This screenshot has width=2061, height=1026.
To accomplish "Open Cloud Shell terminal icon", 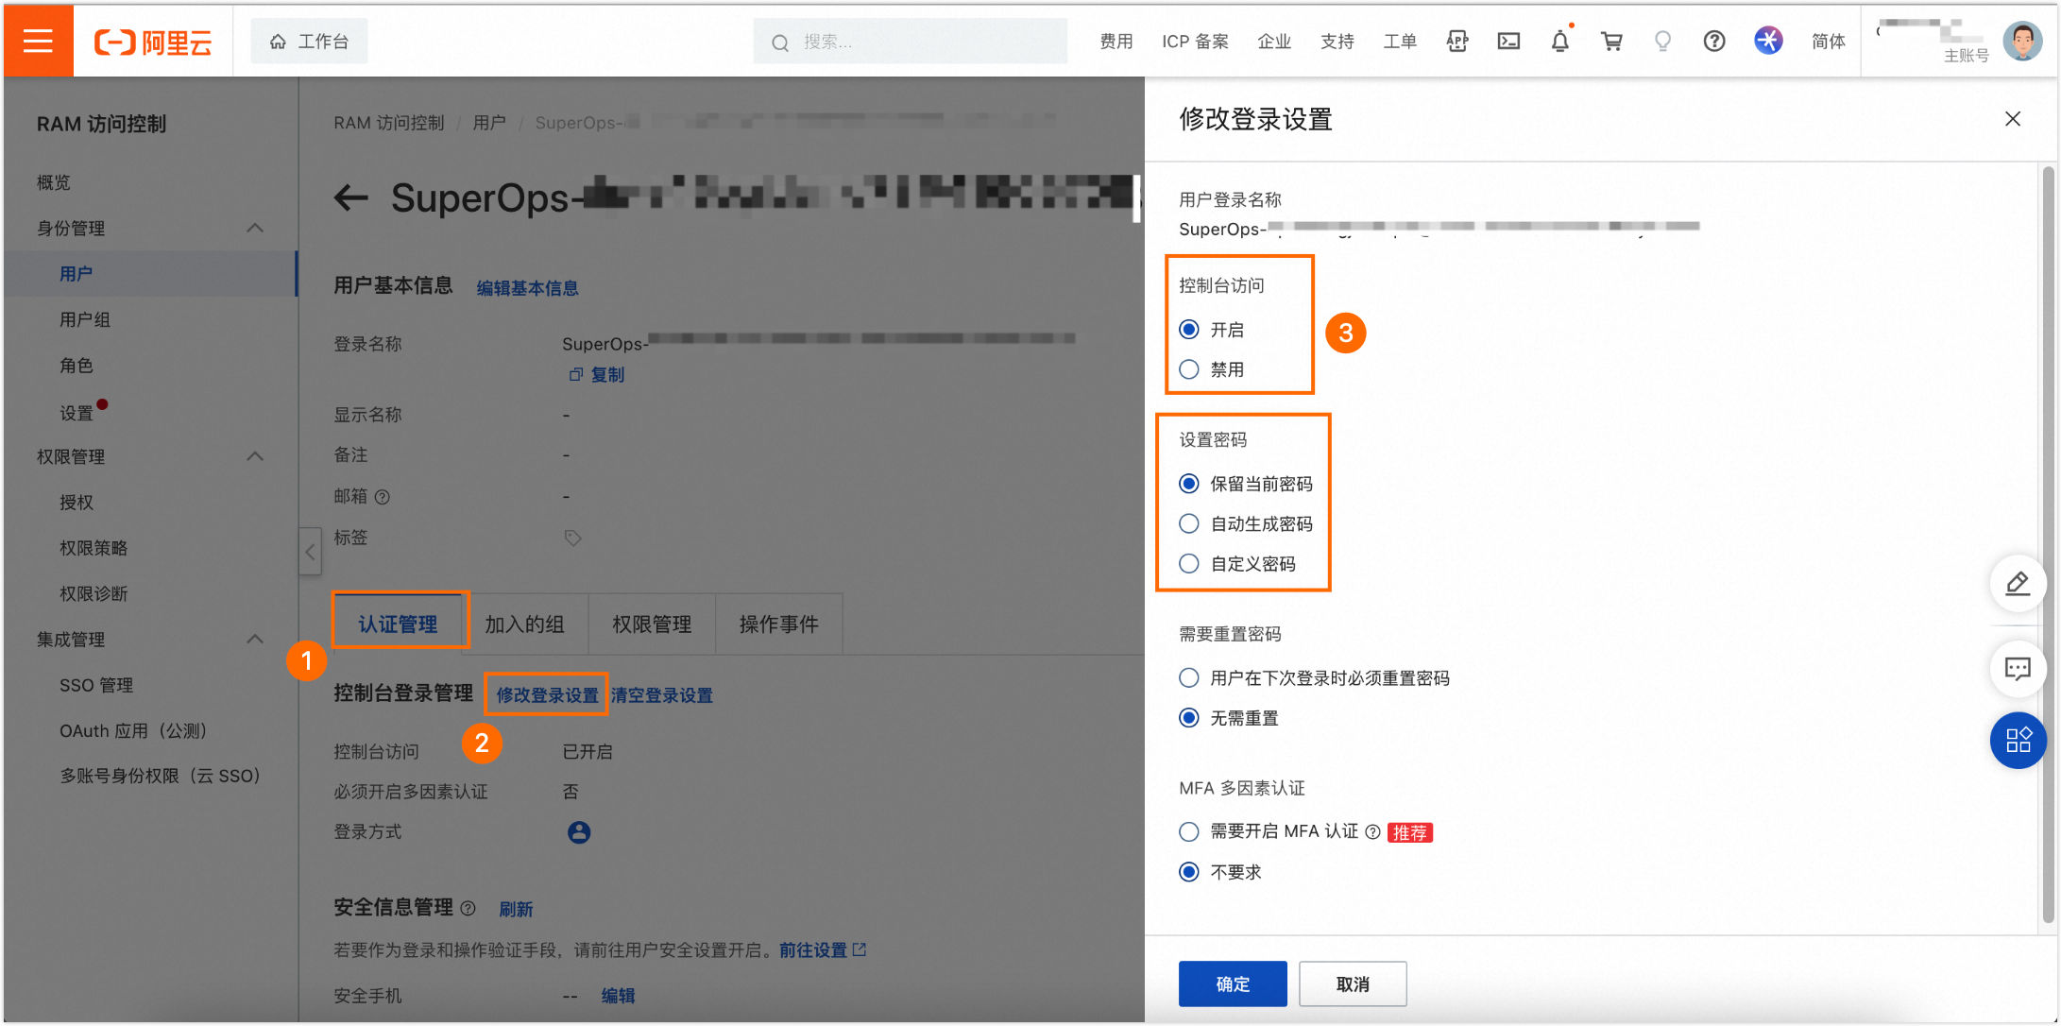I will 1508,42.
